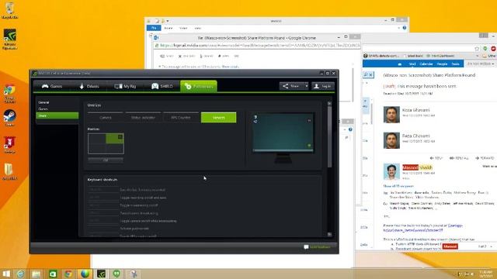Screen dimensions: 497x279
Task: Open Mail in the Outlook web navigation bar
Action: click(412, 64)
